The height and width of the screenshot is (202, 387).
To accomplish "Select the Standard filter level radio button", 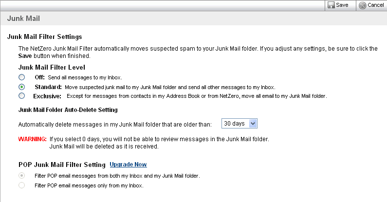I will coord(22,87).
